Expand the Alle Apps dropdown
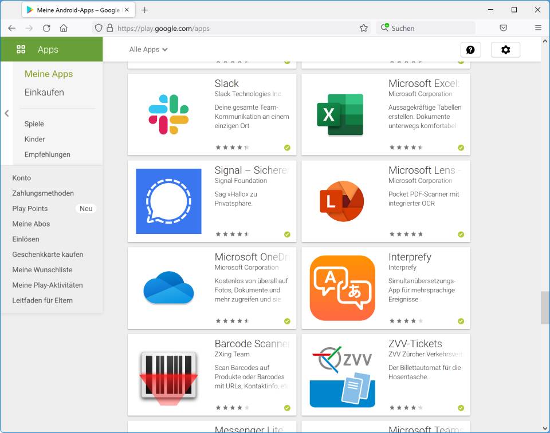Image resolution: width=550 pixels, height=433 pixels. (x=148, y=50)
